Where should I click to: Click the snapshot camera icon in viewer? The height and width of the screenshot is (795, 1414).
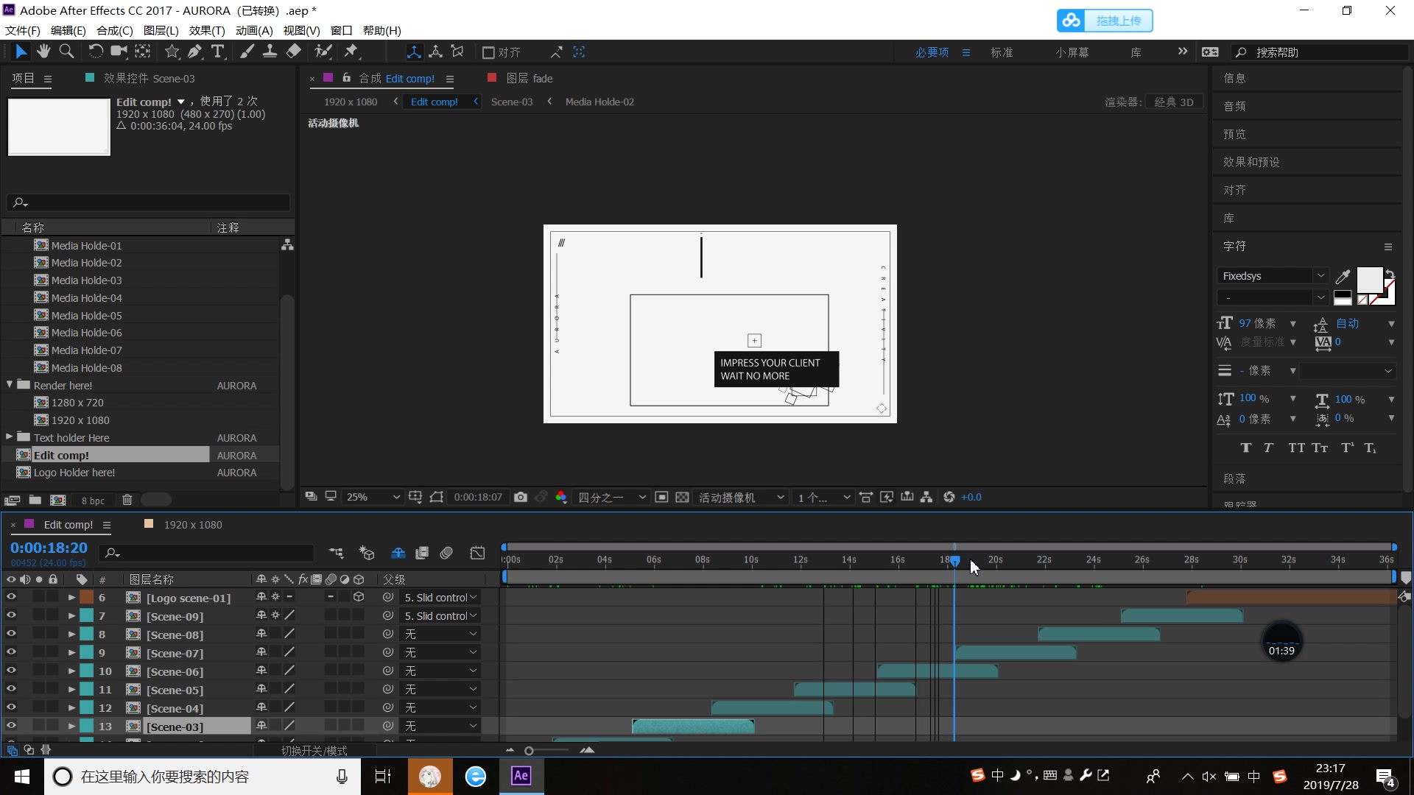coord(521,498)
